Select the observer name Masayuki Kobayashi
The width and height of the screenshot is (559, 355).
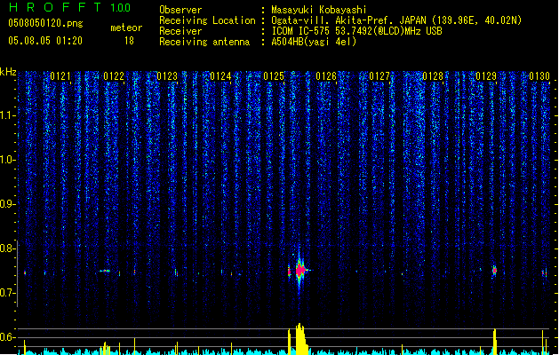click(x=319, y=10)
